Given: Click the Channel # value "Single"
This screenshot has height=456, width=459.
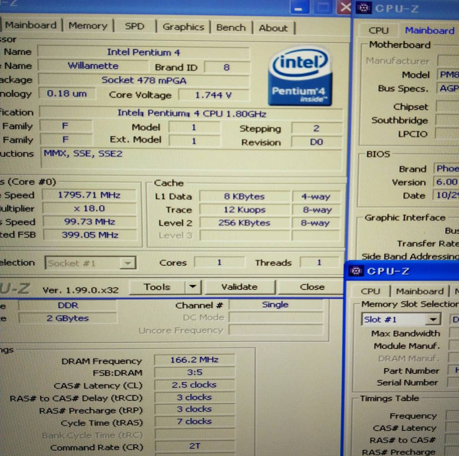Looking at the screenshot, I should (x=275, y=305).
